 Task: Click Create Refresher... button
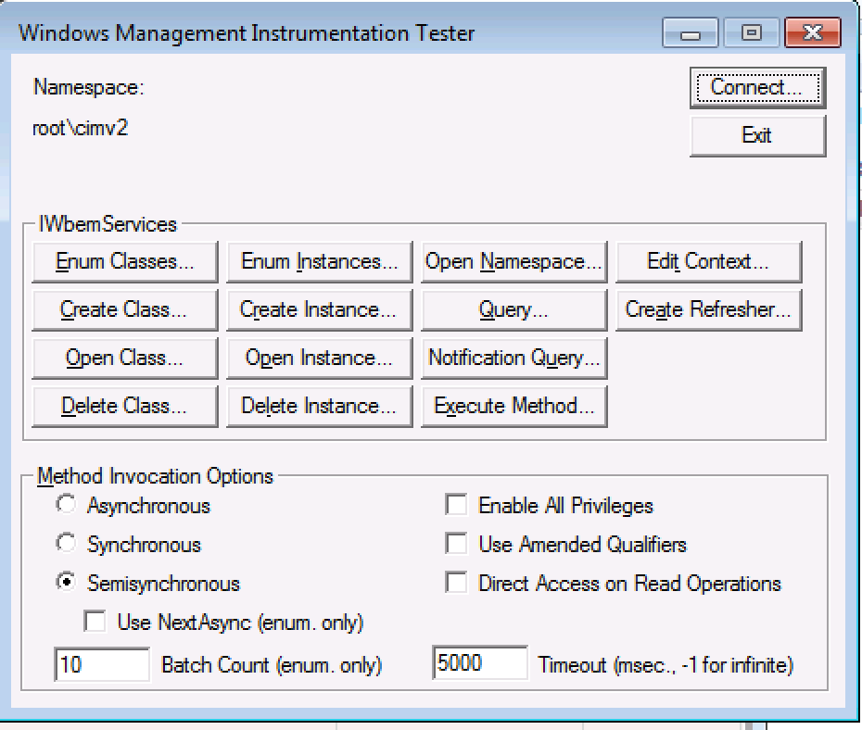coord(709,310)
